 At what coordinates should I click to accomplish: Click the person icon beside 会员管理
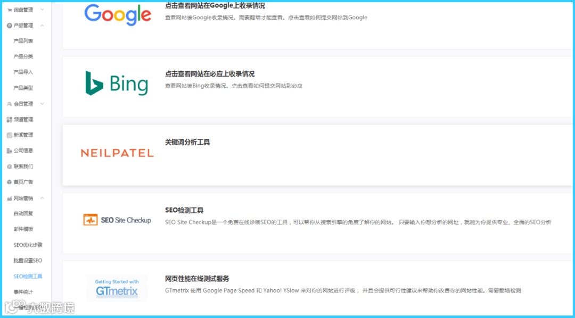(x=9, y=104)
